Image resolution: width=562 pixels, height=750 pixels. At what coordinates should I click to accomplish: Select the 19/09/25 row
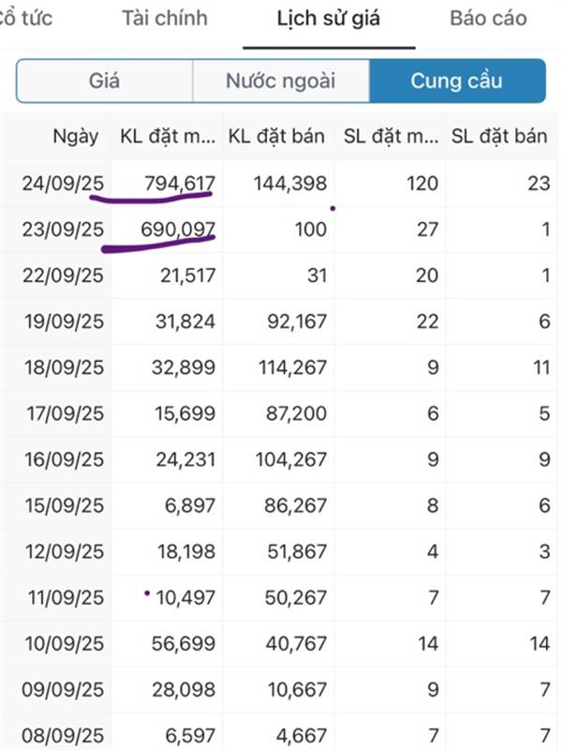278,322
